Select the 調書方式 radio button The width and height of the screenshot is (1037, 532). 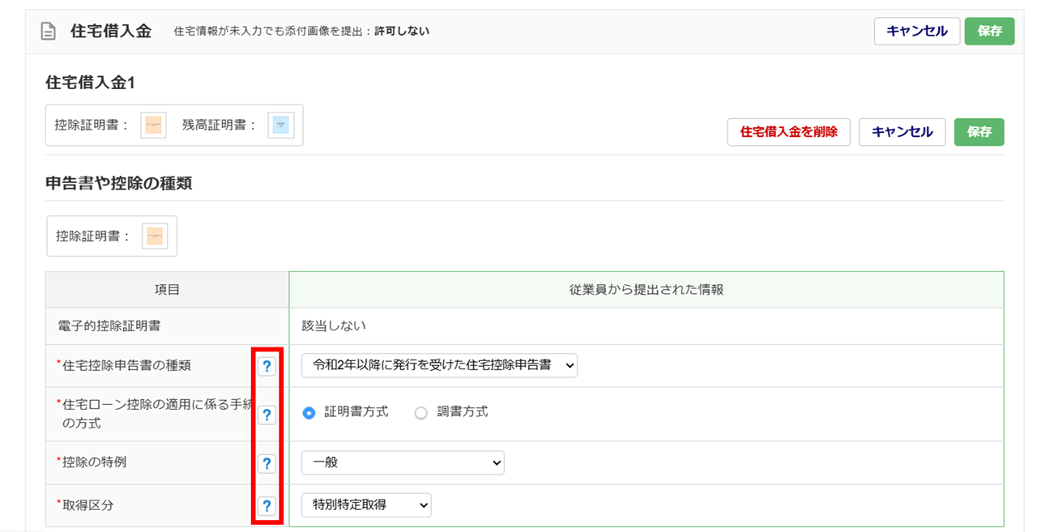click(420, 413)
